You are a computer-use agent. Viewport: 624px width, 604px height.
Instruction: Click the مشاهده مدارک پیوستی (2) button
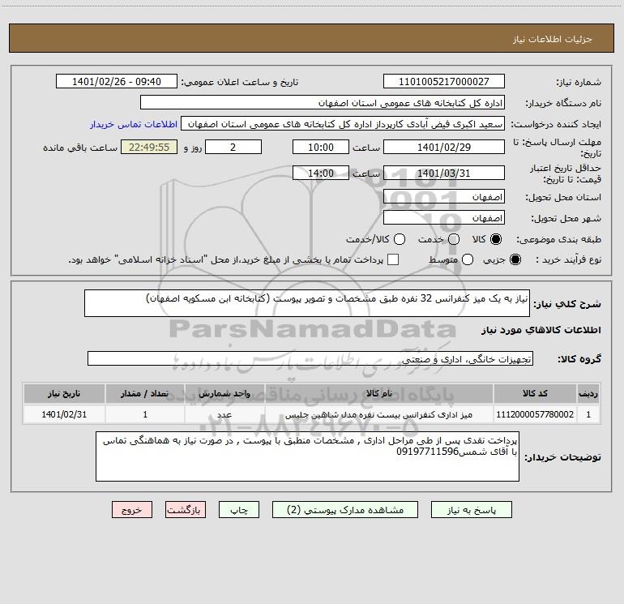click(345, 510)
